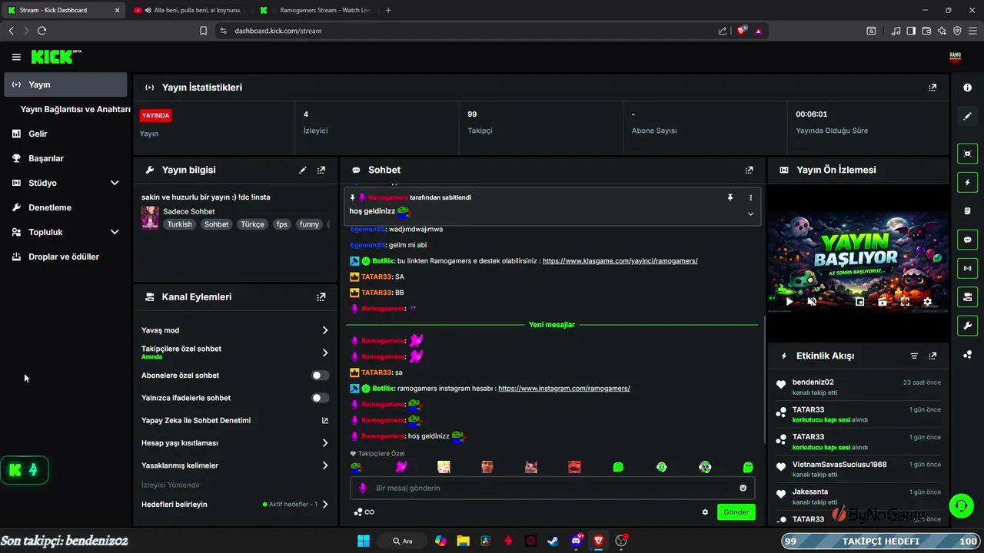The height and width of the screenshot is (553, 984).
Task: Open the hamburger menu beside Kick logo
Action: coord(16,57)
